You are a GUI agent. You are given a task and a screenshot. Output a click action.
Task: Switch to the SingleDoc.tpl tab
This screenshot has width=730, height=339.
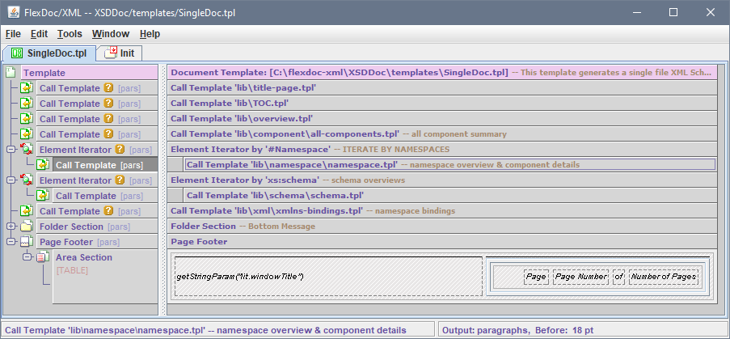point(50,53)
